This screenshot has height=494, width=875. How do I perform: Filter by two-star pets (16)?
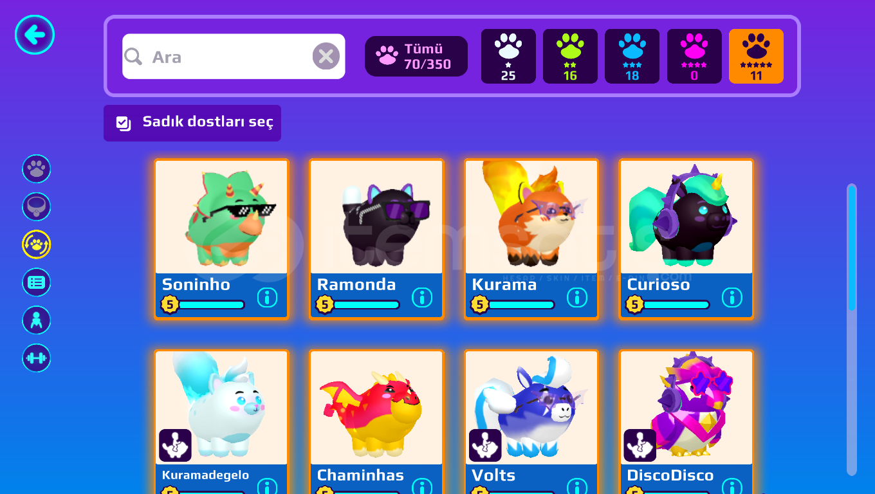pos(570,57)
